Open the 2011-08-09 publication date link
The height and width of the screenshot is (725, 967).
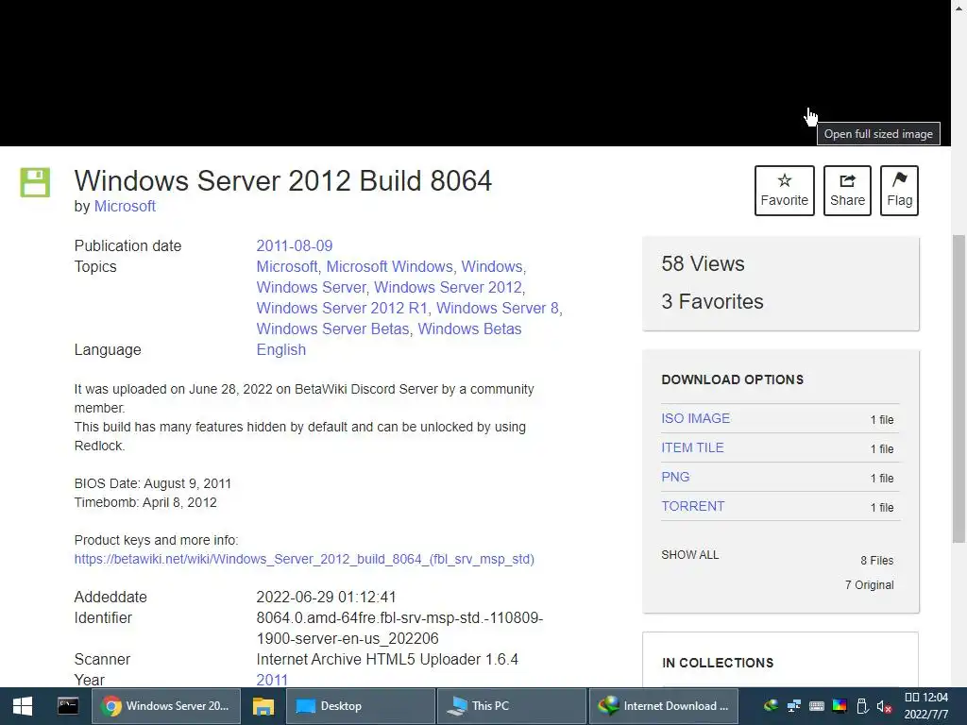tap(295, 245)
